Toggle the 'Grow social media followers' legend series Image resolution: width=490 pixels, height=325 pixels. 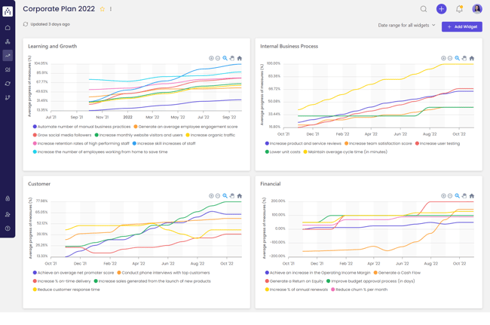pos(64,135)
